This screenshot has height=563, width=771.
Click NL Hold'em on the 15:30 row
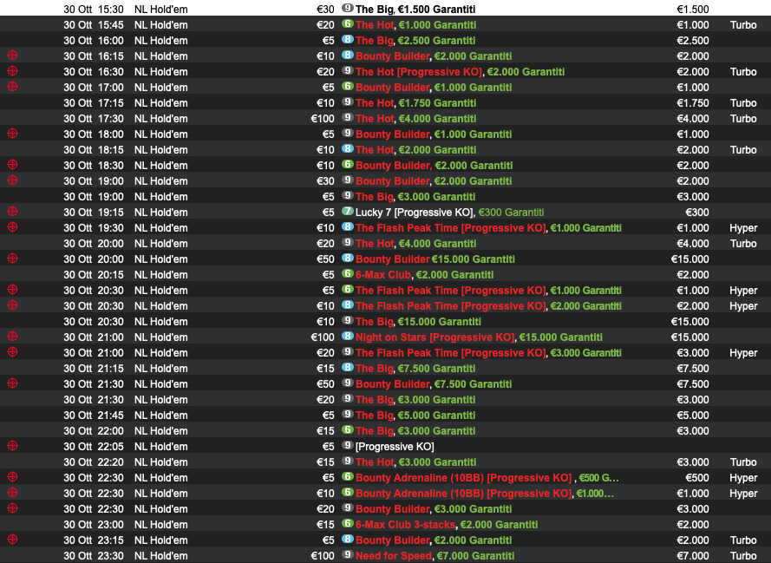[x=160, y=10]
